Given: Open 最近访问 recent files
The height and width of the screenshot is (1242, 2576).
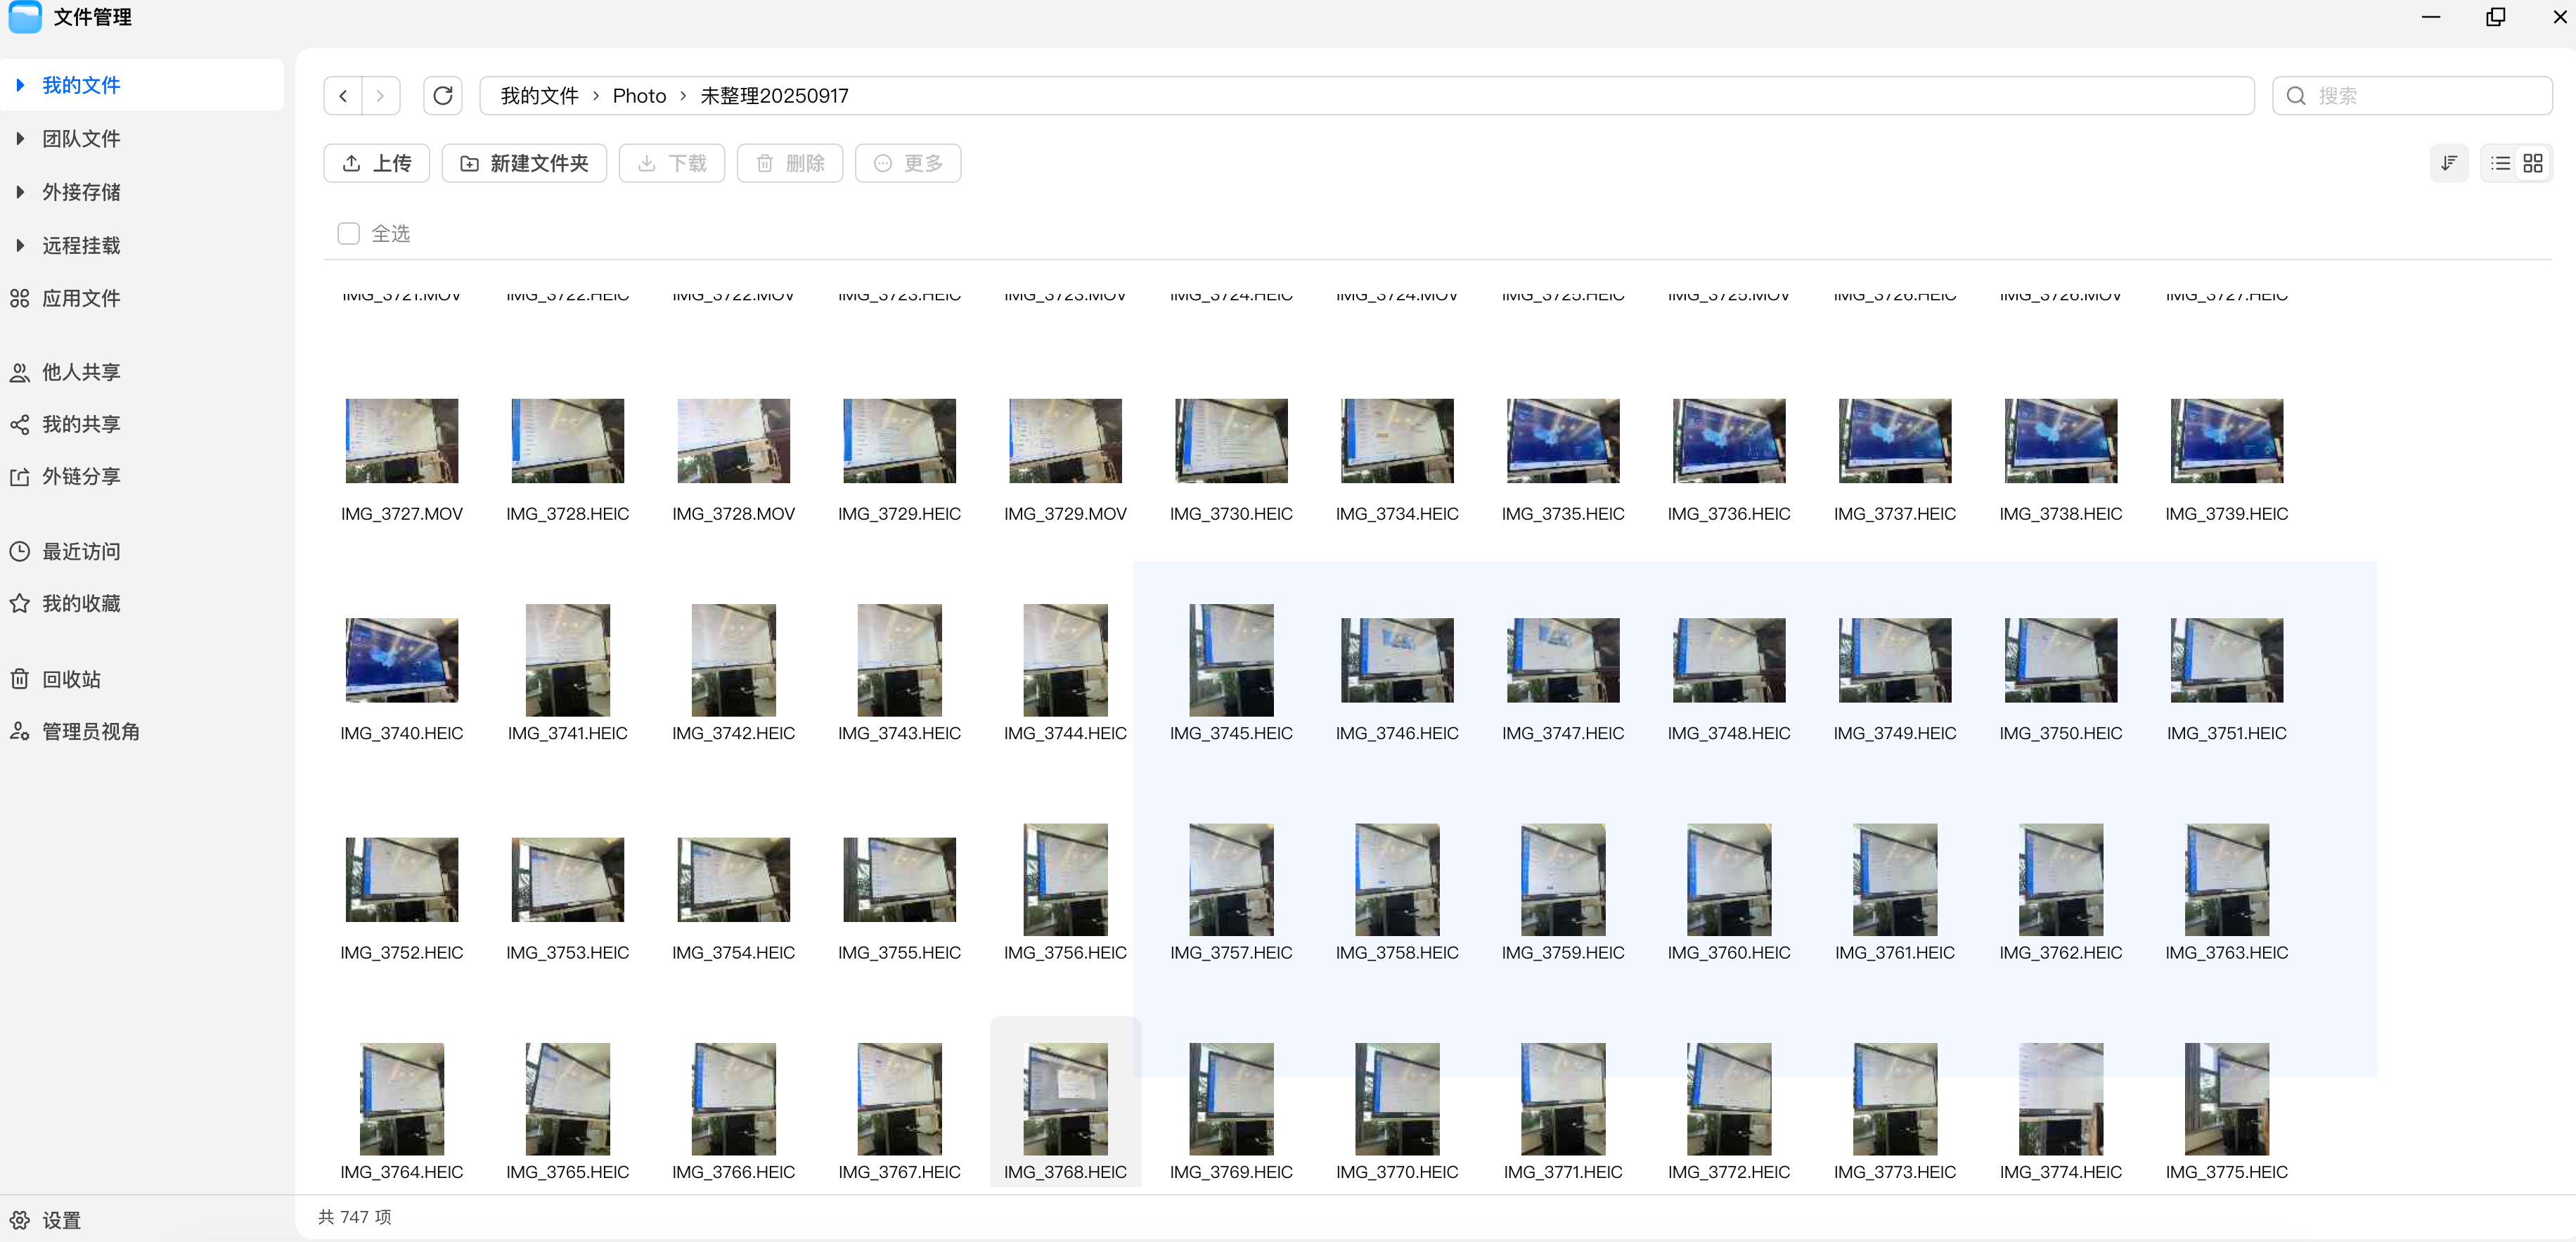Looking at the screenshot, I should 81,551.
